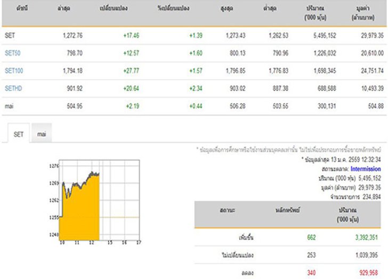Click SET percent change +1.39
Viewport: 388px width, 279px height.
196,36
